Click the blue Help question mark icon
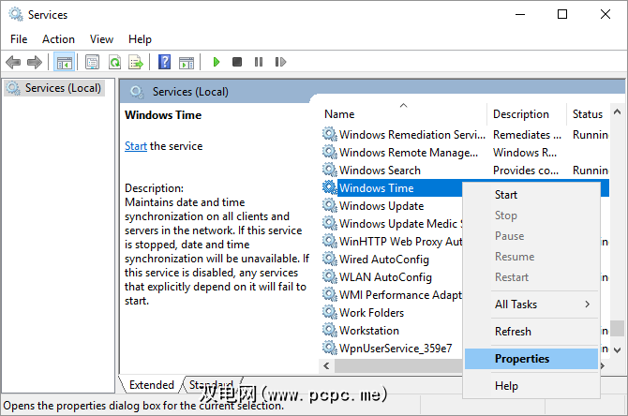628x416 pixels. click(164, 62)
